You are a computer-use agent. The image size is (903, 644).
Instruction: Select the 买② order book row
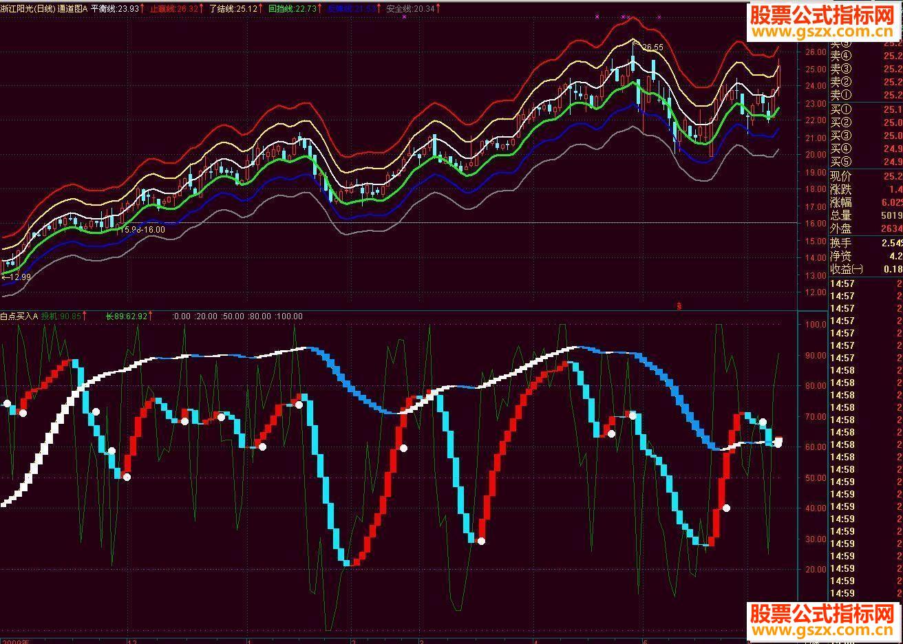click(866, 122)
